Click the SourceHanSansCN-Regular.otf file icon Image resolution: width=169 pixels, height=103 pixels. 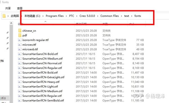point(19,68)
